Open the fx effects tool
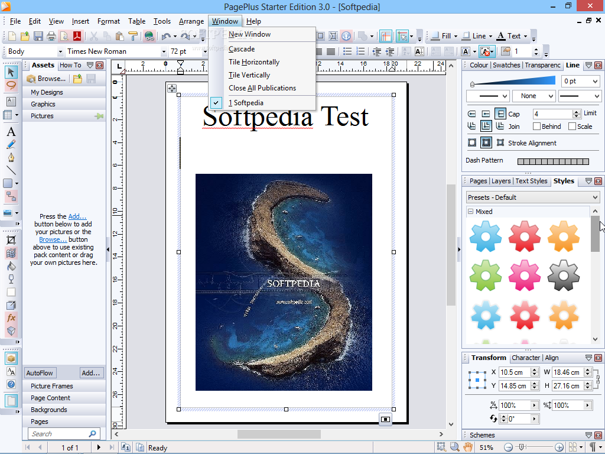605x454 pixels. coord(11,317)
